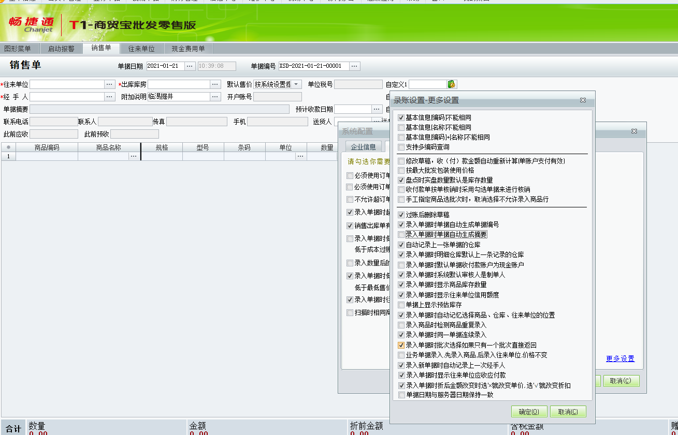The image size is (678, 435).
Task: Open the 默认售价 dropdown
Action: [x=296, y=84]
